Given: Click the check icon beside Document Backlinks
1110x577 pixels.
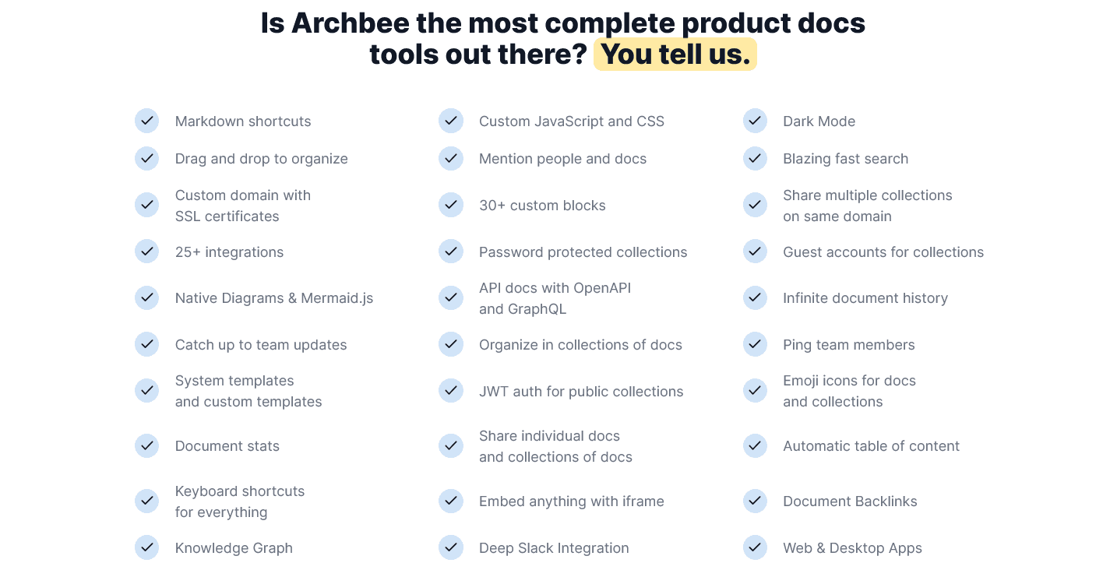Looking at the screenshot, I should (x=755, y=501).
